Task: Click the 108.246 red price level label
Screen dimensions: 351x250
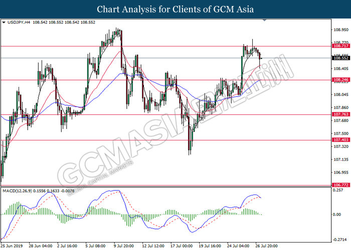Action: coord(341,79)
